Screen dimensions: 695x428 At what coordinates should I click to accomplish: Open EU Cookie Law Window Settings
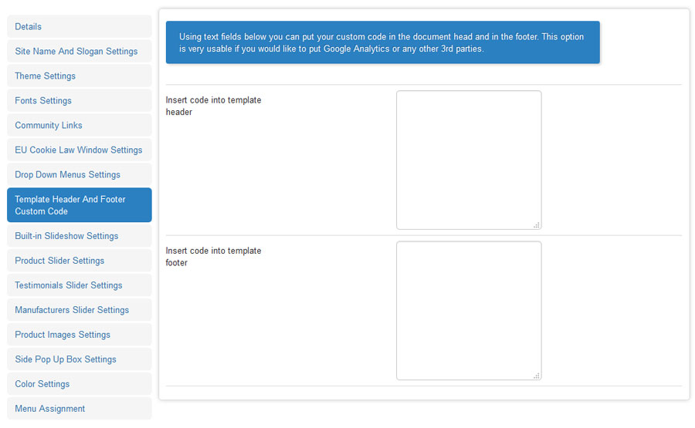(80, 150)
